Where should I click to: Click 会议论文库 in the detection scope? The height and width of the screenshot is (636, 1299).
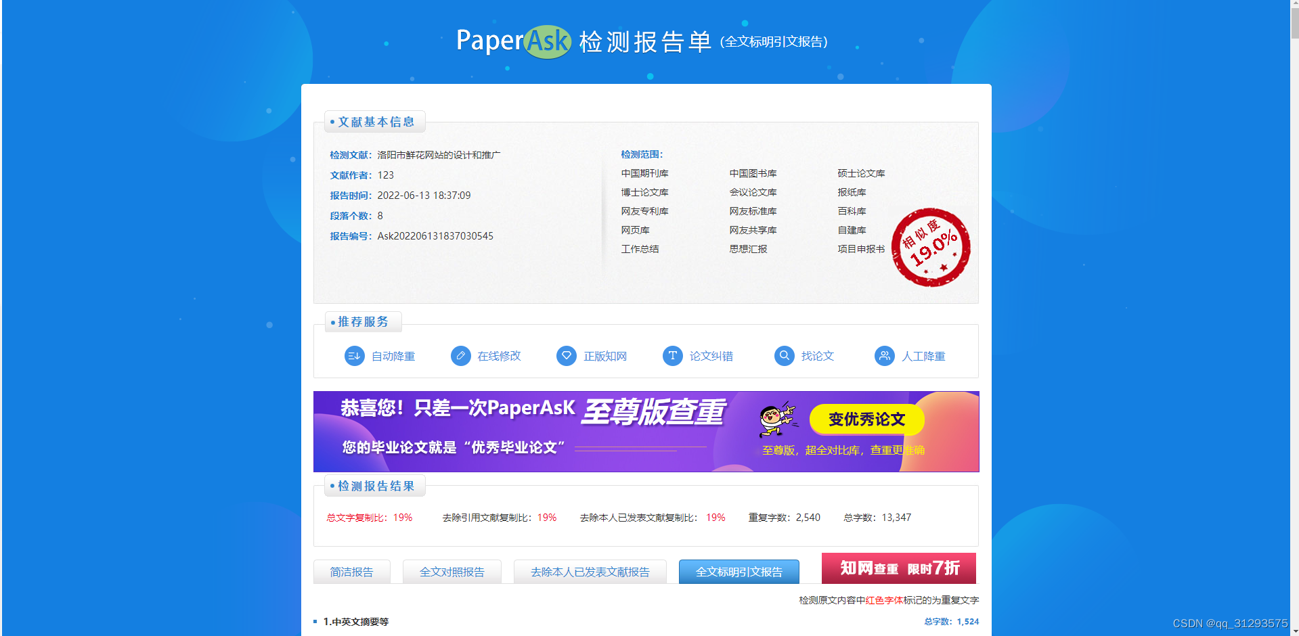(x=753, y=193)
